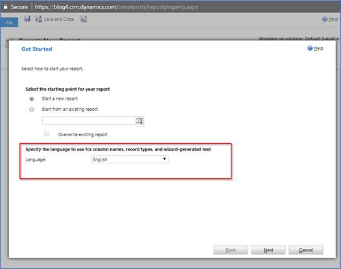The height and width of the screenshot is (269, 341).
Task: Click the Save disk icon in toolbar
Action: coord(27,19)
